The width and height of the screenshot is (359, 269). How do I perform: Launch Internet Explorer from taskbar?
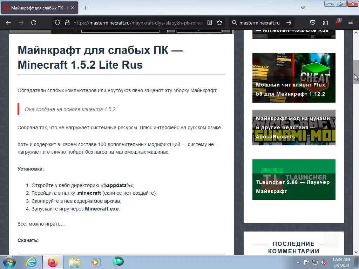31,262
